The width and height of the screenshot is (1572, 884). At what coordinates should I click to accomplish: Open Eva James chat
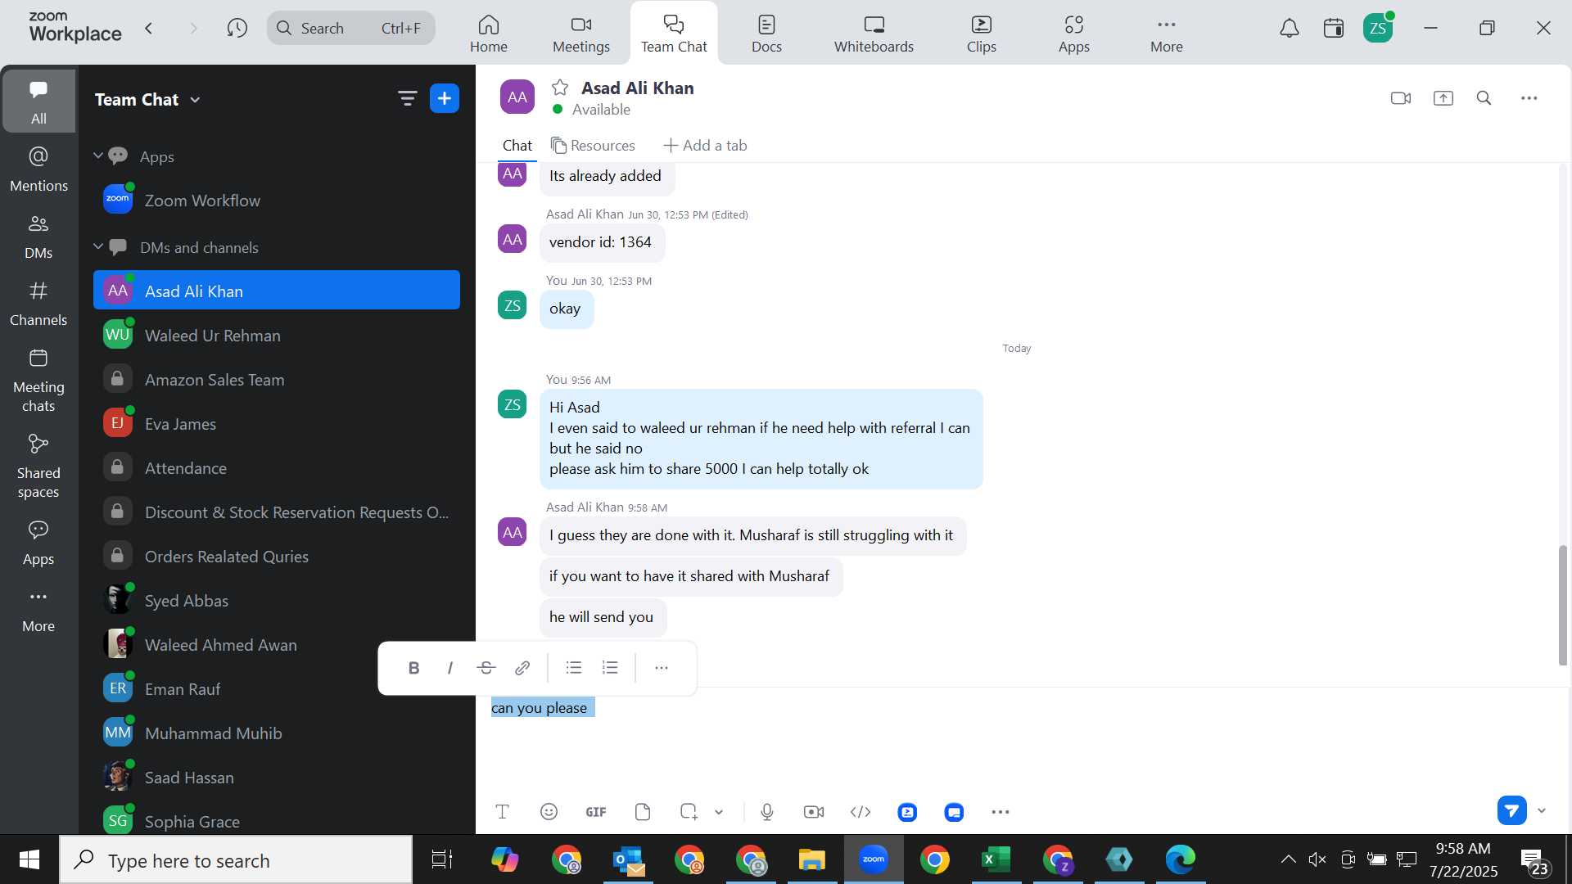coord(277,423)
